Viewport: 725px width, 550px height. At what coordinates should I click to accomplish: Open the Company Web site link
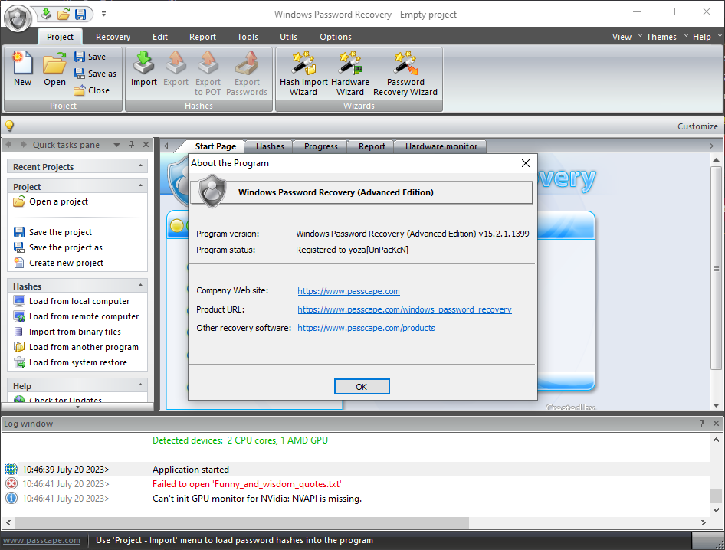pyautogui.click(x=349, y=291)
